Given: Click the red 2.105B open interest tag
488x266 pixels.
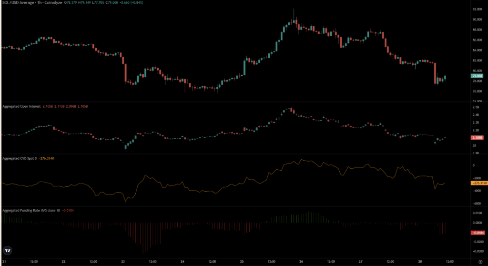Looking at the screenshot, I should [x=477, y=138].
